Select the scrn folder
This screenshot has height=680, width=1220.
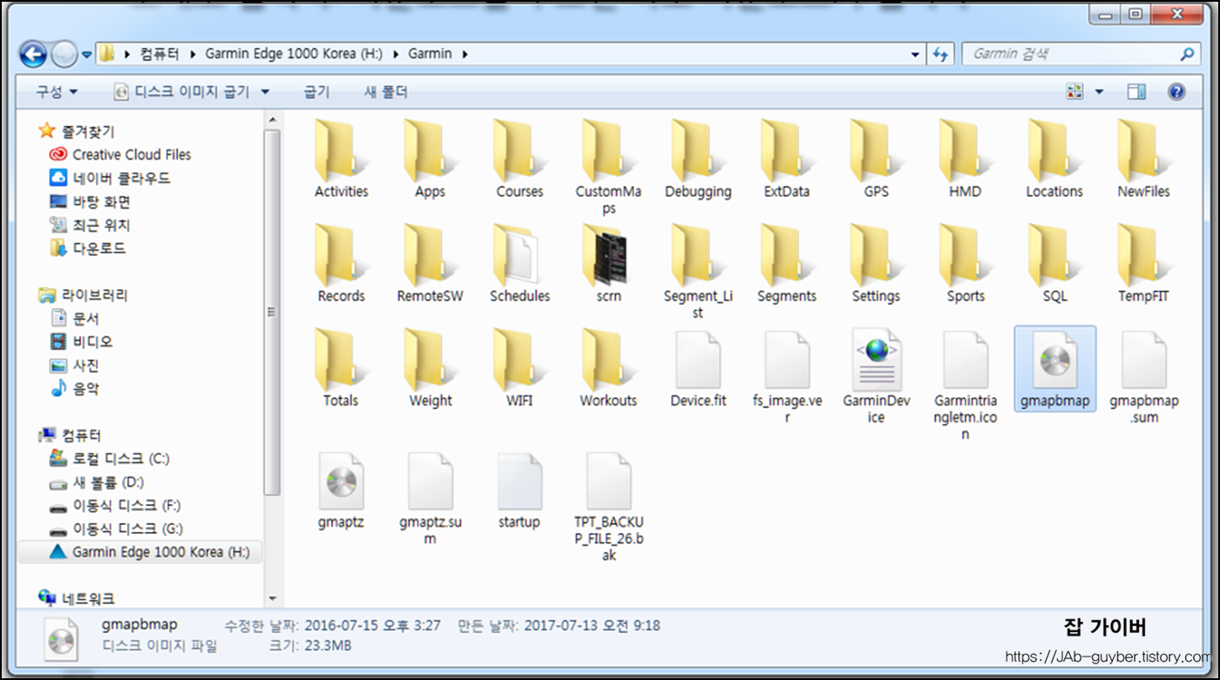[x=608, y=265]
